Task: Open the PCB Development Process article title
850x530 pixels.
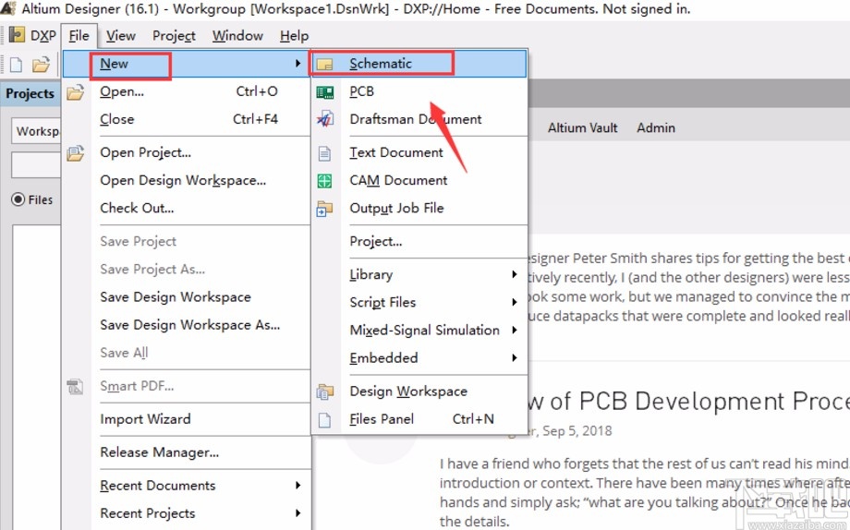Action: click(x=688, y=402)
